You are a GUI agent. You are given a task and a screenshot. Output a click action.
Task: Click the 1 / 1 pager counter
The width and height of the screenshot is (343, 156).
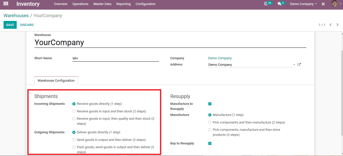(x=322, y=25)
